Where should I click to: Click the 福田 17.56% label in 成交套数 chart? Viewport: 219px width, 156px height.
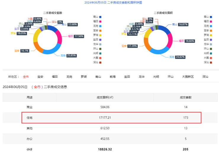76,36
